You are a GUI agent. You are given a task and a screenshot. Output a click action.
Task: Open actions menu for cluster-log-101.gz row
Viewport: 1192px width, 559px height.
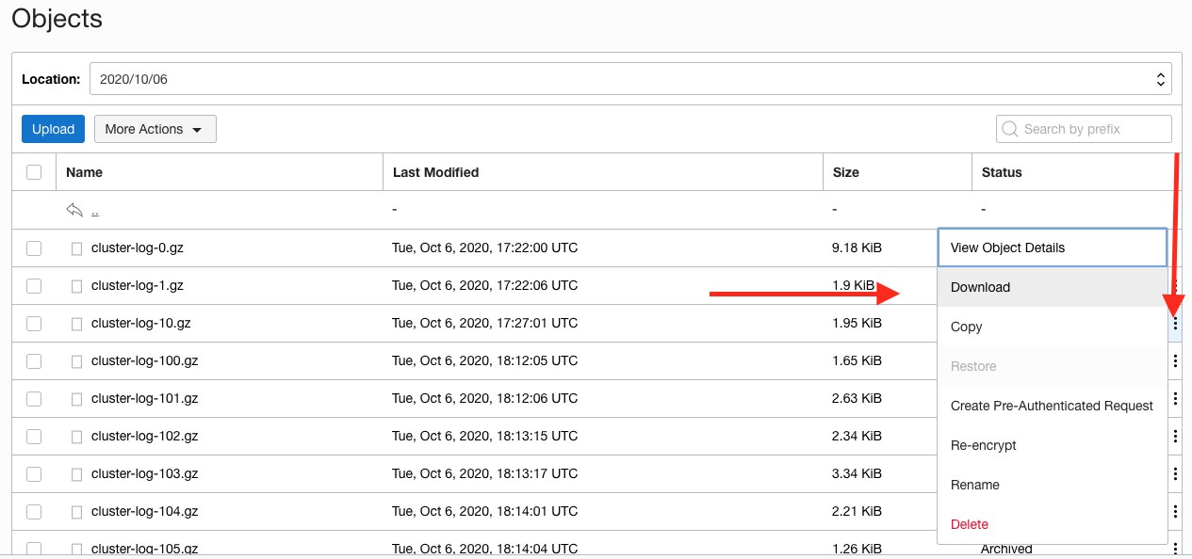1176,399
